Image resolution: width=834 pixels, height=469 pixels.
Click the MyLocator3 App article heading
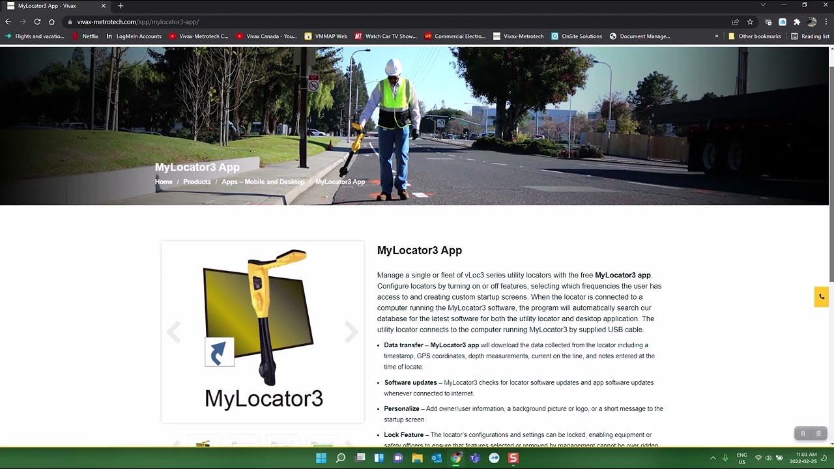tap(420, 250)
